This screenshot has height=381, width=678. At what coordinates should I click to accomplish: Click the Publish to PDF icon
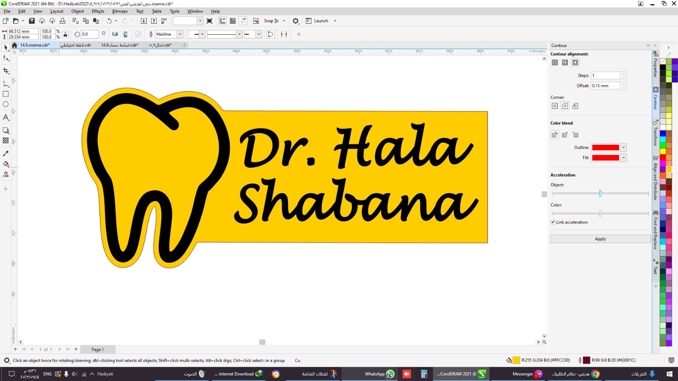[x=164, y=21]
